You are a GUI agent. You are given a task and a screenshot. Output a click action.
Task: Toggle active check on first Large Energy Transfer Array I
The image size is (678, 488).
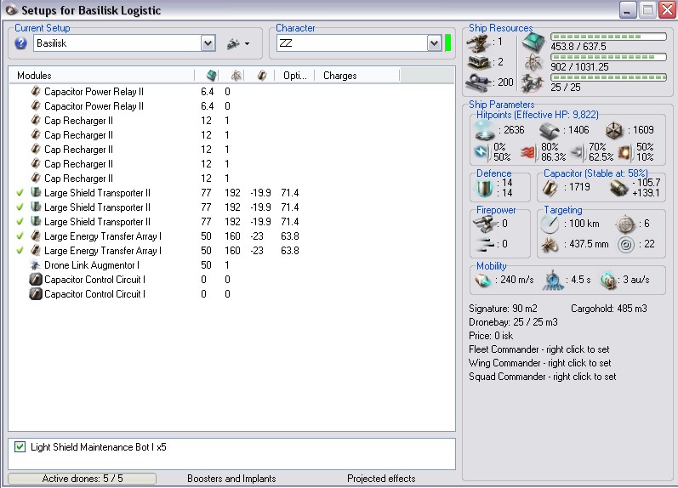pyautogui.click(x=20, y=236)
